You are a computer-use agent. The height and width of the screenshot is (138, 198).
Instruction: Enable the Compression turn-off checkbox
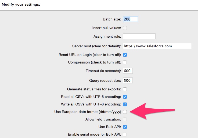[x=125, y=62]
